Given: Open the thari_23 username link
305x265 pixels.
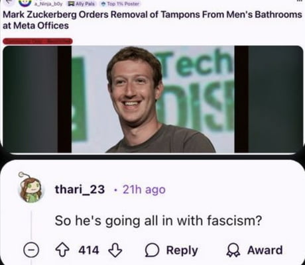Looking at the screenshot, I should (x=80, y=189).
